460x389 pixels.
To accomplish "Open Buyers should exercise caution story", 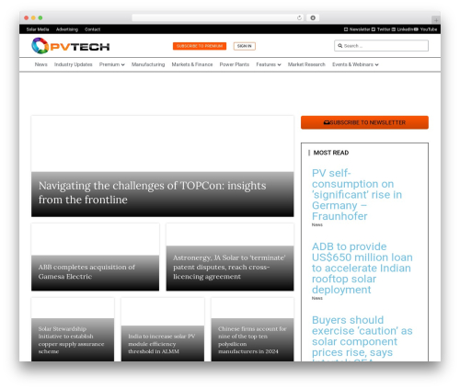I will pos(362,338).
